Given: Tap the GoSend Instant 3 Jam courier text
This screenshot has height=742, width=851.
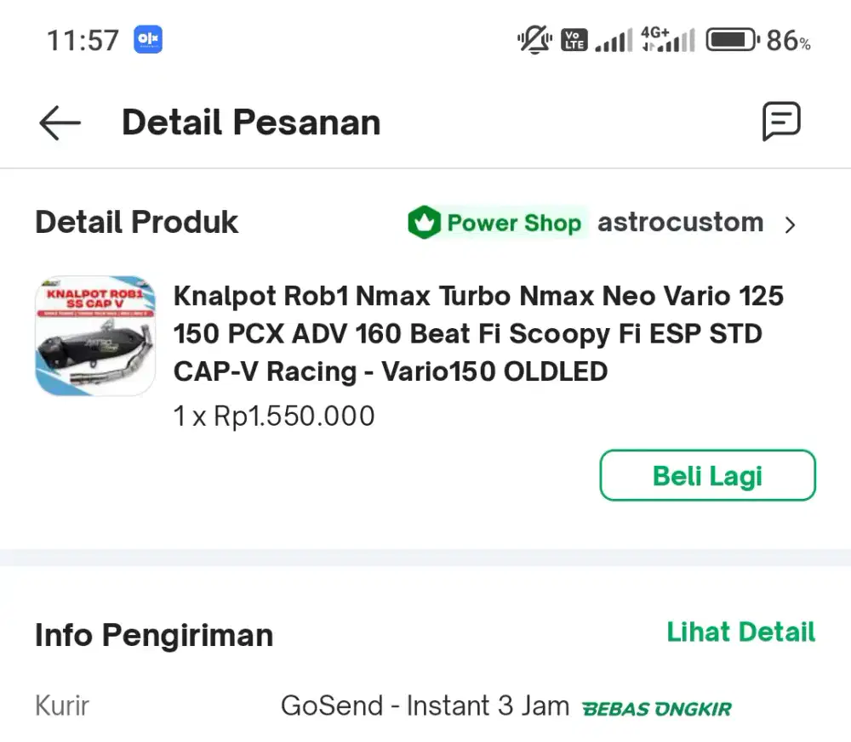Looking at the screenshot, I should click(425, 706).
